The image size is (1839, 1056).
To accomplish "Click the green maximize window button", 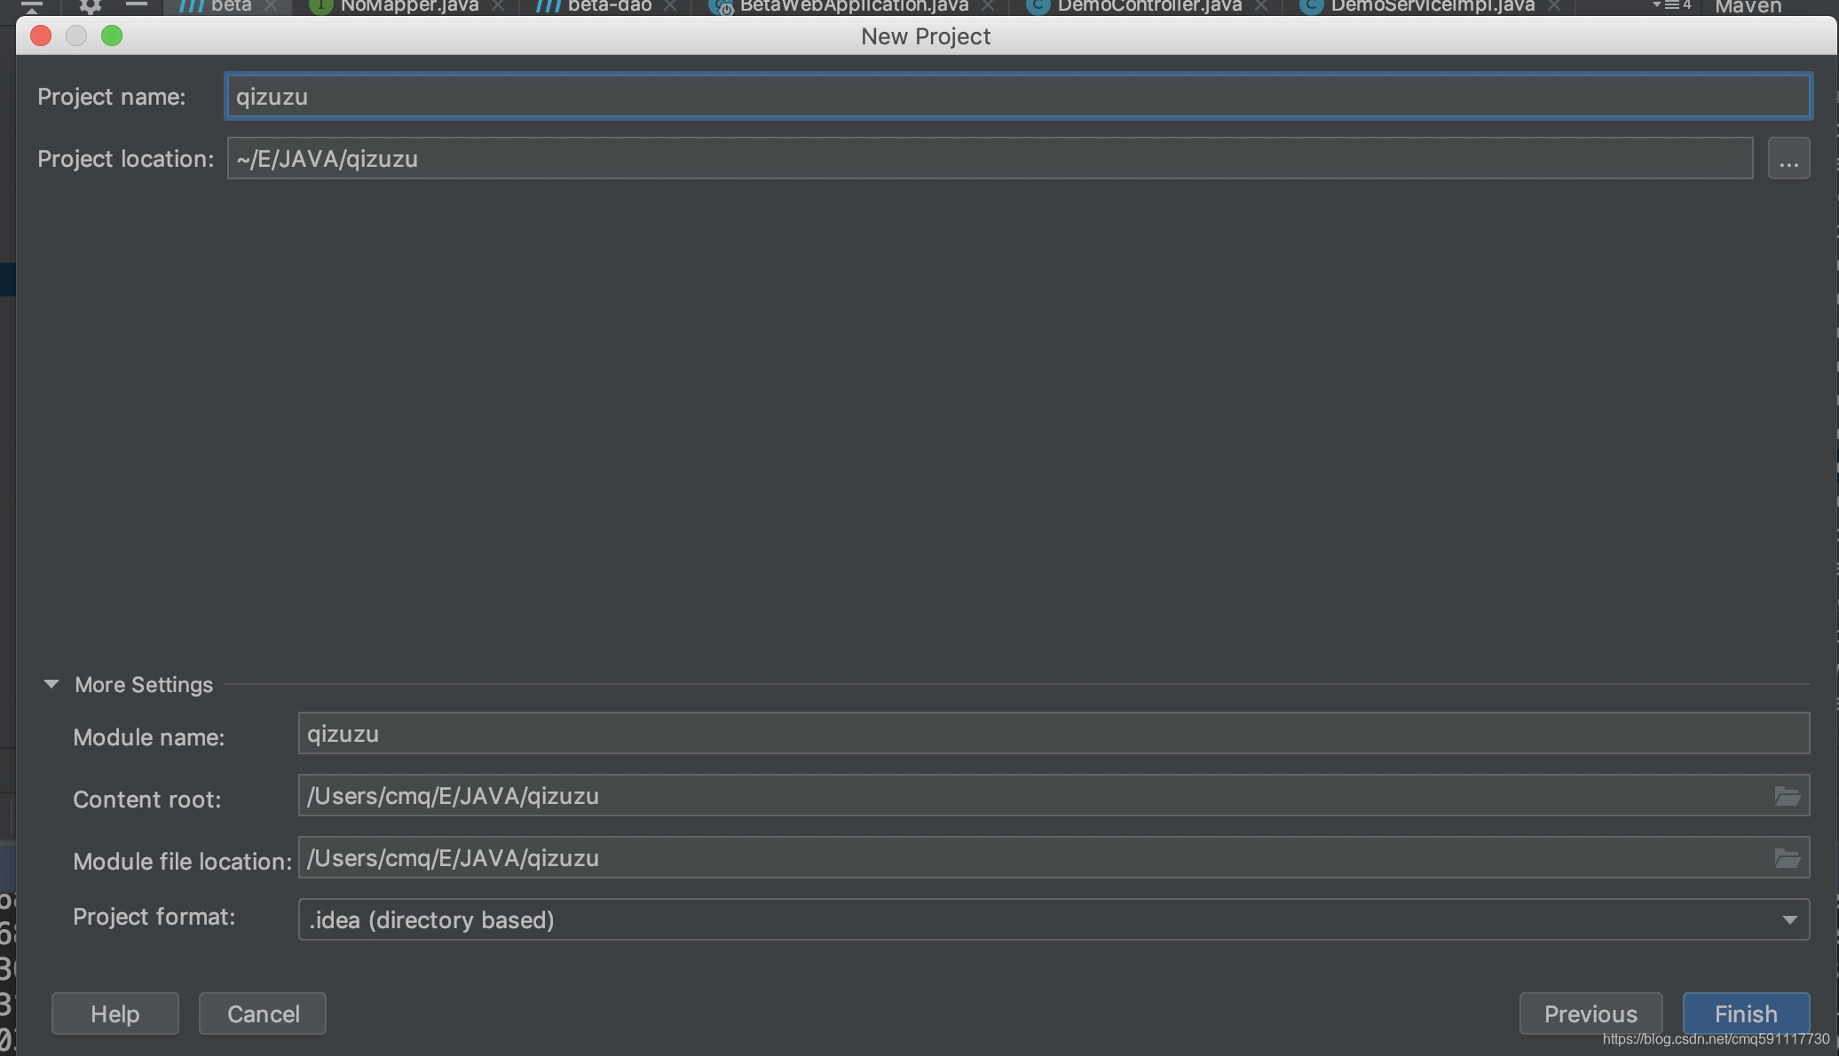I will point(112,36).
